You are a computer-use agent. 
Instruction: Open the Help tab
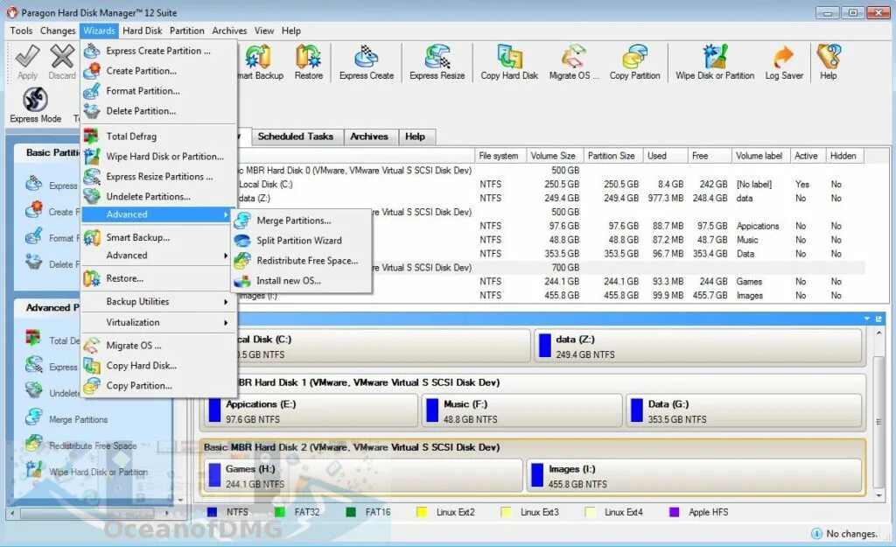[416, 137]
